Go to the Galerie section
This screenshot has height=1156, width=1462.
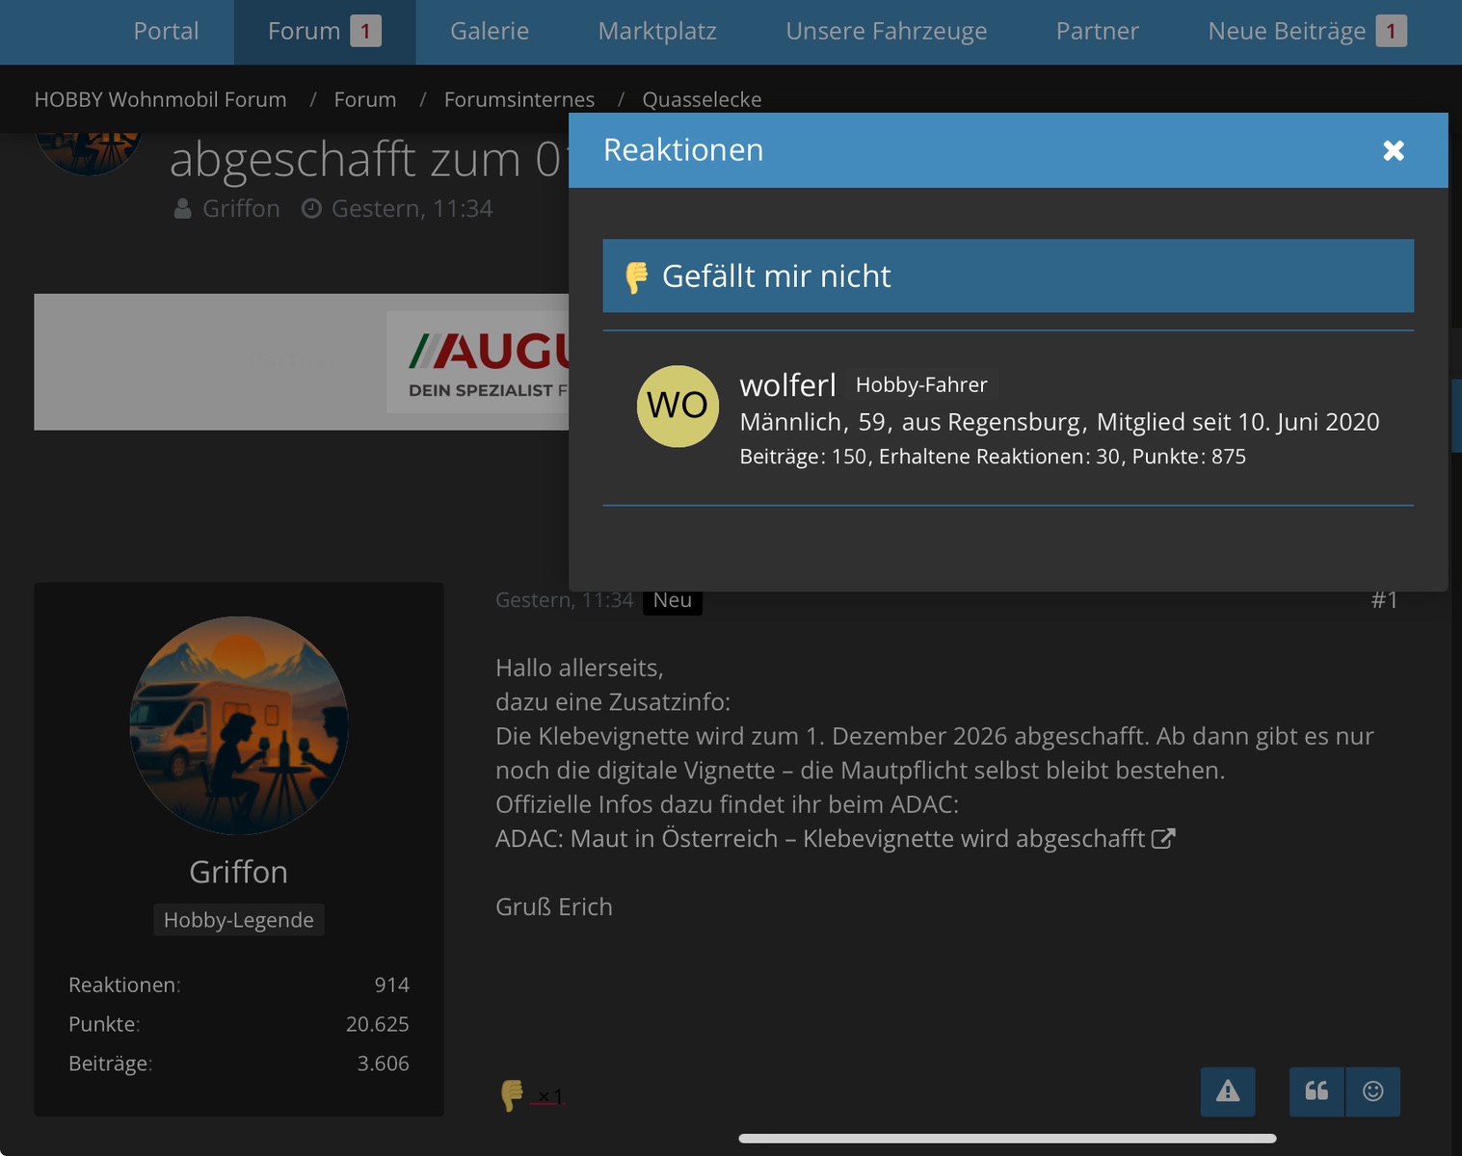pos(490,32)
